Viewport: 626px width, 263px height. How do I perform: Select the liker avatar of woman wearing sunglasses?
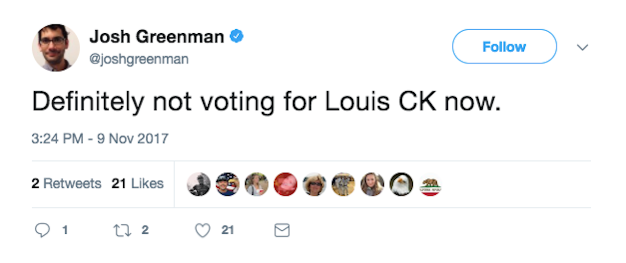point(314,184)
